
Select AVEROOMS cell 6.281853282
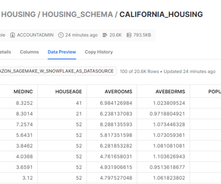tap(112, 146)
